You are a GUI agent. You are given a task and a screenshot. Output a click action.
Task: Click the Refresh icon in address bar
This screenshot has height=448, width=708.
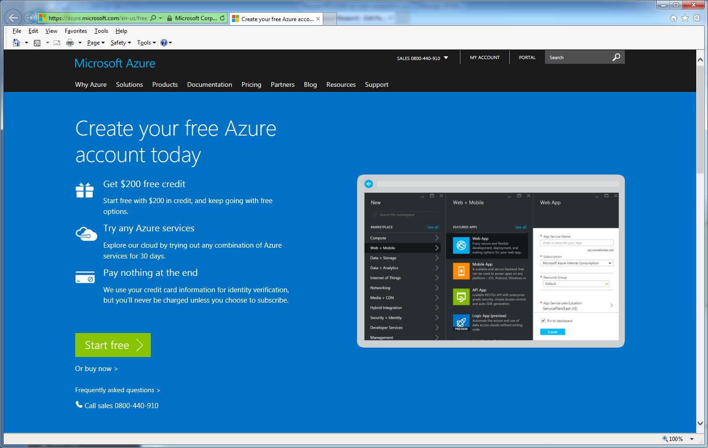point(222,18)
